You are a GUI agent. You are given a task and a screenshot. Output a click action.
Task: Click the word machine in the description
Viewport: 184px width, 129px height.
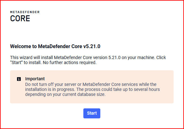click(x=146, y=57)
